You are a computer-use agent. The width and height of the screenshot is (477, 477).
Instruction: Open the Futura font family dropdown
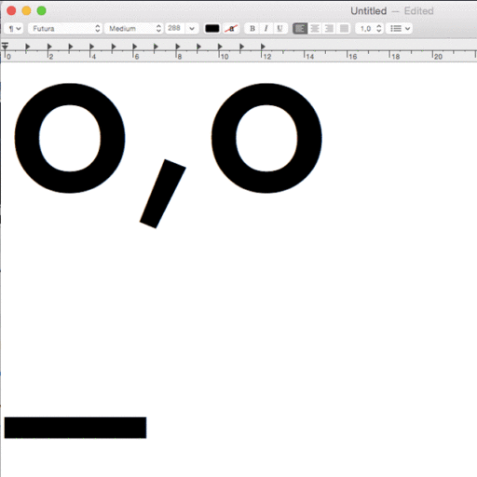click(65, 29)
